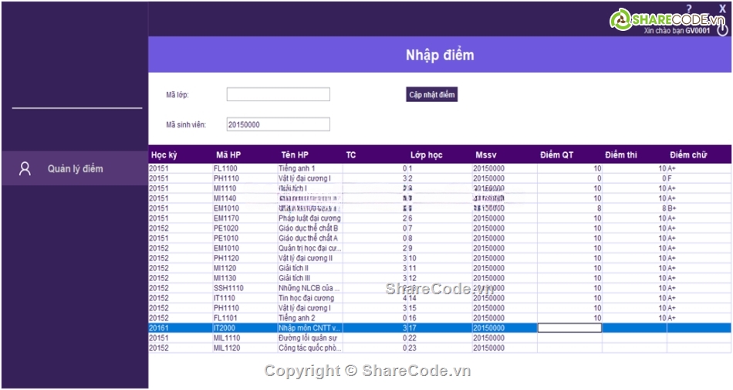Click the Điểm QT edit box in IT2000 row
The width and height of the screenshot is (733, 390).
pos(569,327)
